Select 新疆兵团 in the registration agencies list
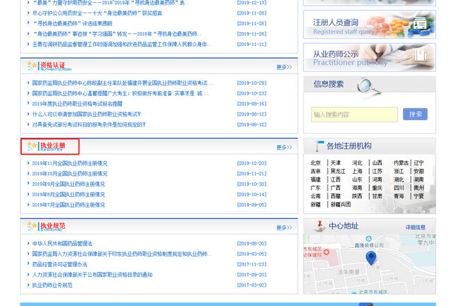452x306 pixels. point(341,204)
